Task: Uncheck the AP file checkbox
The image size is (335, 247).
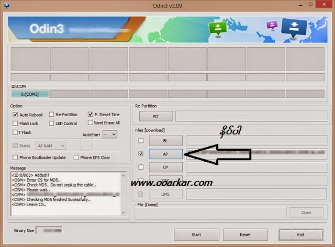Action: [x=141, y=154]
